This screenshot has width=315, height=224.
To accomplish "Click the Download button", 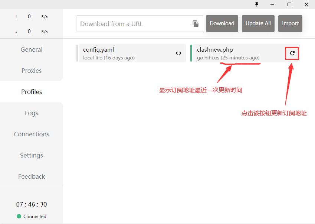I will [x=222, y=23].
